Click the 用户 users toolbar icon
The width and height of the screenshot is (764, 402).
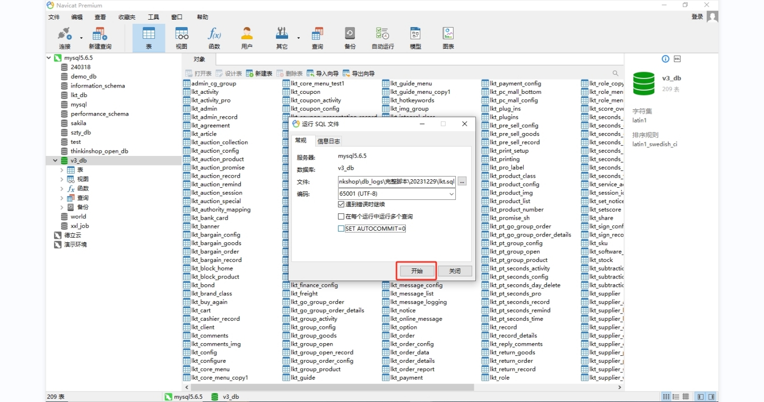coord(247,38)
